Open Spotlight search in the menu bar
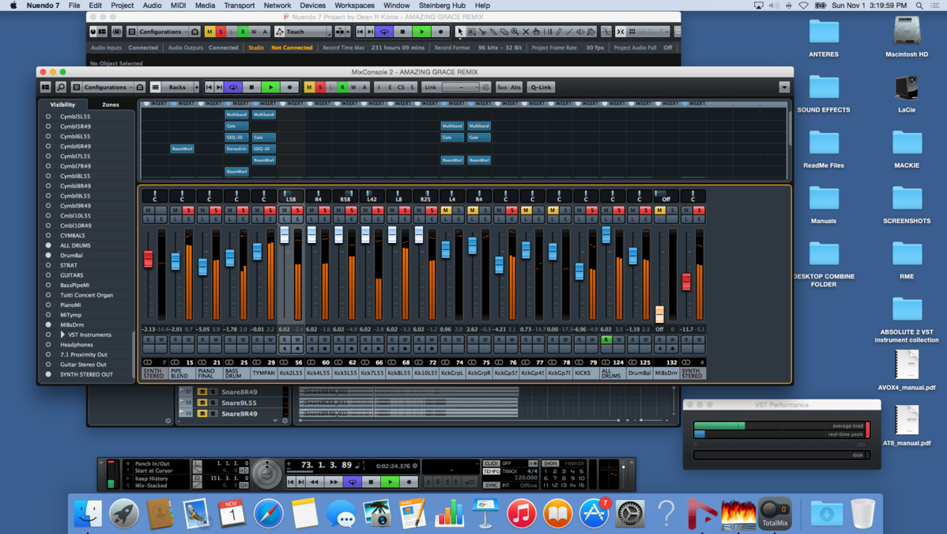 919,6
